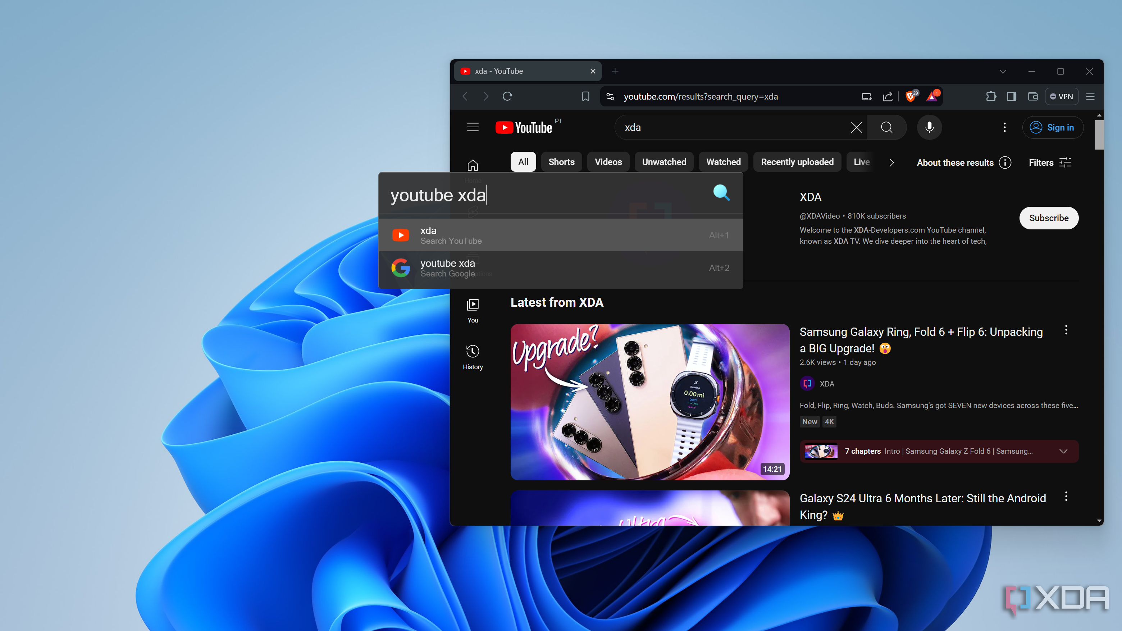Image resolution: width=1122 pixels, height=631 pixels.
Task: Click the YouTube search magnifier button
Action: pyautogui.click(x=886, y=127)
